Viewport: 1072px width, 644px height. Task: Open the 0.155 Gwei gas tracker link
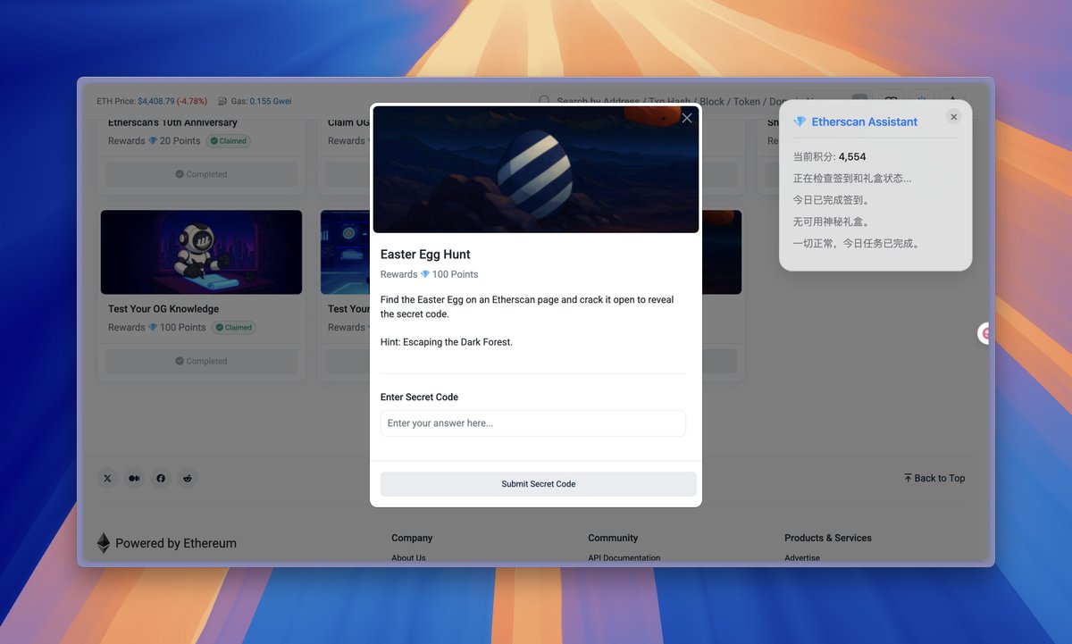[271, 102]
